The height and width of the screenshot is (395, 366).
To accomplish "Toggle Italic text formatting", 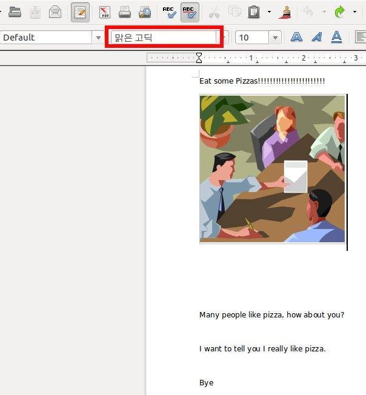I will pos(316,38).
